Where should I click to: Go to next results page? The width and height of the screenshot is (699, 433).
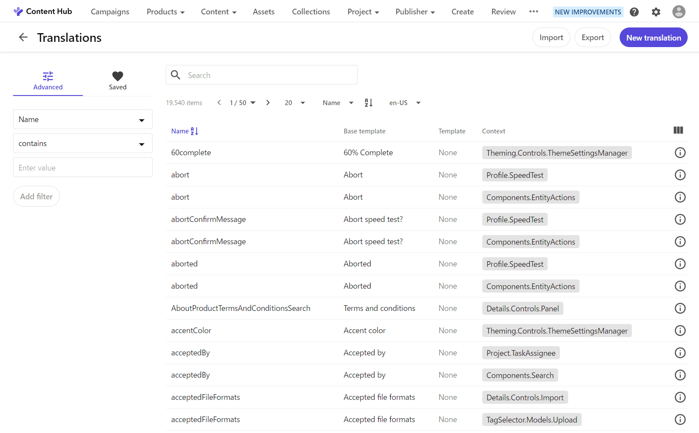coord(268,103)
